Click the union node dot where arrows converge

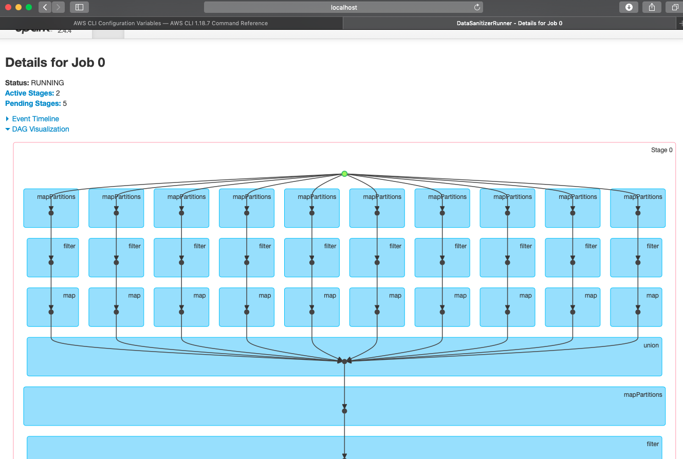click(x=344, y=361)
